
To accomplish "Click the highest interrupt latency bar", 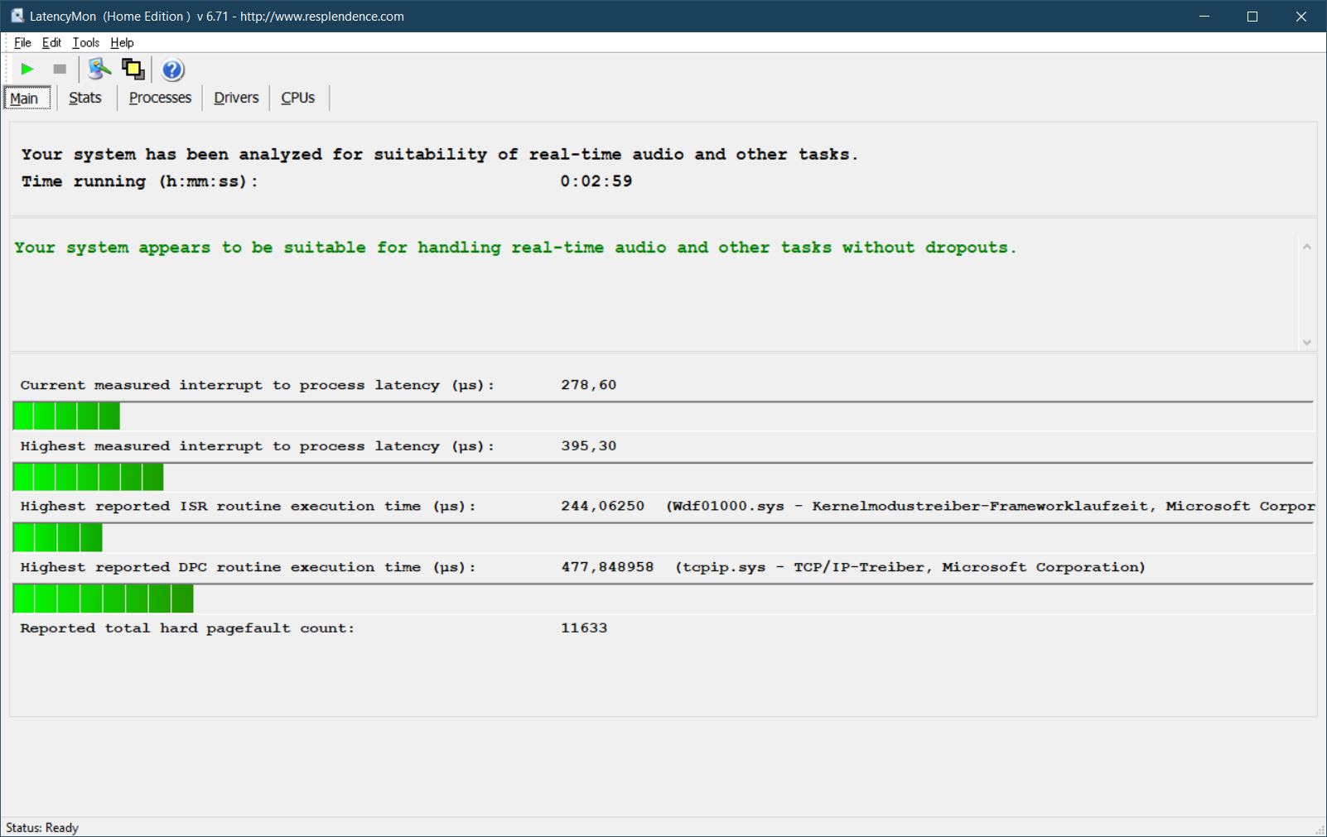I will point(663,477).
